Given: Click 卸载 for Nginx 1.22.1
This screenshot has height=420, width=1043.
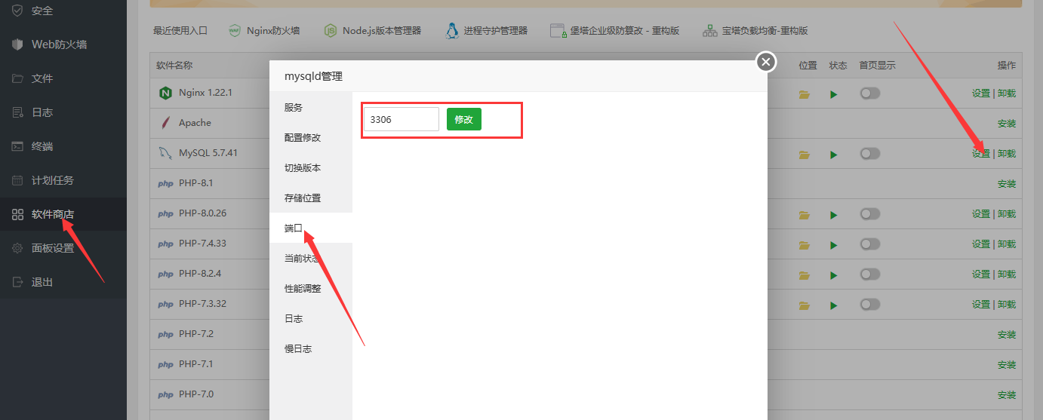Looking at the screenshot, I should 1007,94.
